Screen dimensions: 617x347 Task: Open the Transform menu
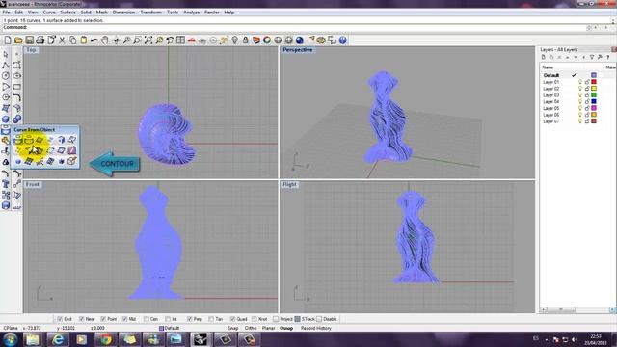(x=150, y=13)
